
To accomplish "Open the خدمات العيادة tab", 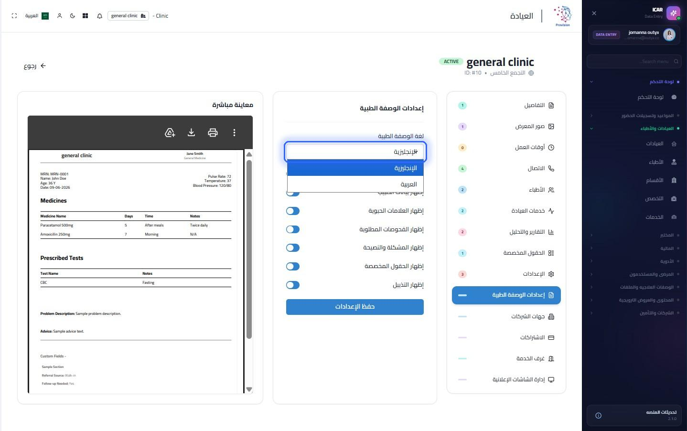I will [506, 211].
